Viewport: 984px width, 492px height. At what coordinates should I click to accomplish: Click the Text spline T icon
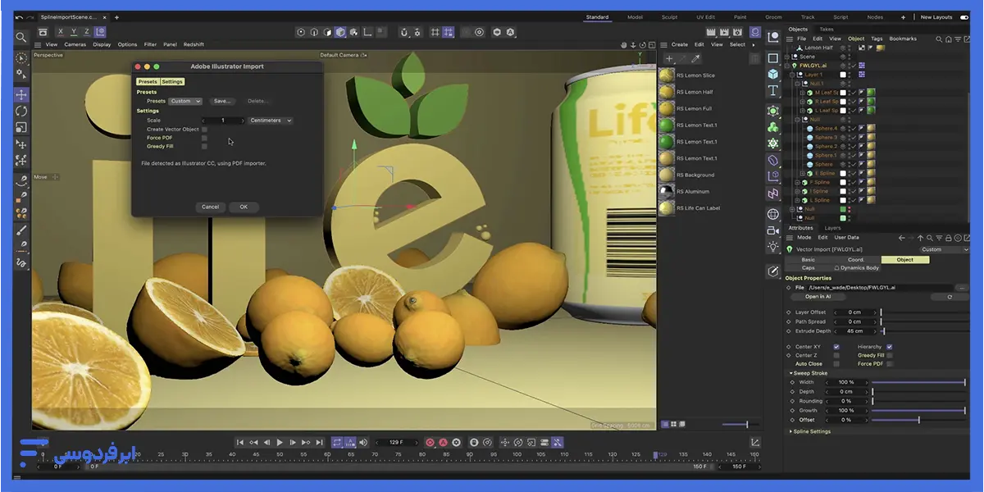[x=773, y=91]
